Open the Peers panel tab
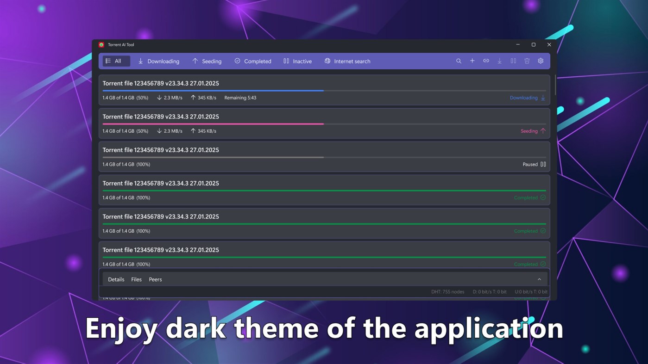Viewport: 648px width, 364px height. click(x=155, y=279)
